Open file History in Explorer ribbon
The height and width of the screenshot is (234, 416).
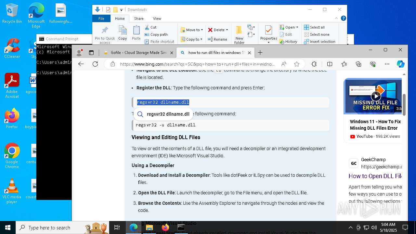pos(288,42)
